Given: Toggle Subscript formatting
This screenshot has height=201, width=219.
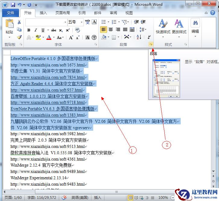Looking at the screenshot, I should coord(61,30).
